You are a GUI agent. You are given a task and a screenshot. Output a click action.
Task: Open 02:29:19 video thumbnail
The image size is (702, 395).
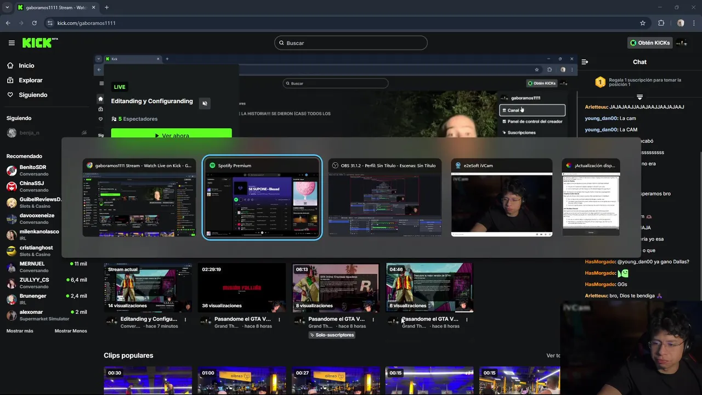point(241,287)
